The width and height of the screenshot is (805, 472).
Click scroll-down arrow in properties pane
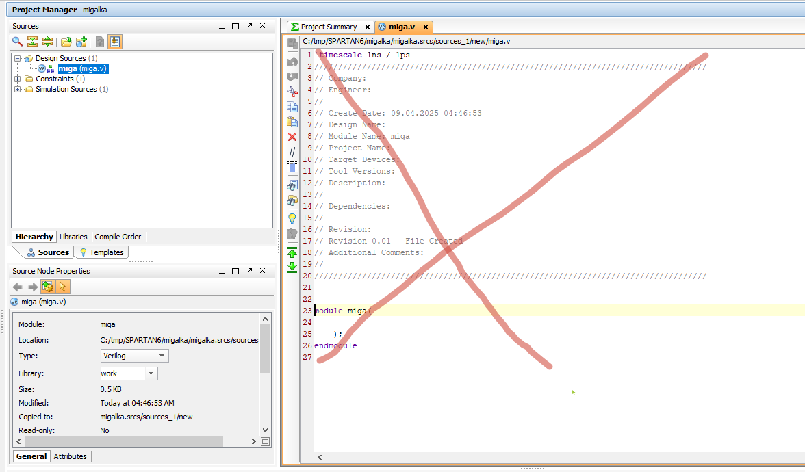pyautogui.click(x=265, y=430)
